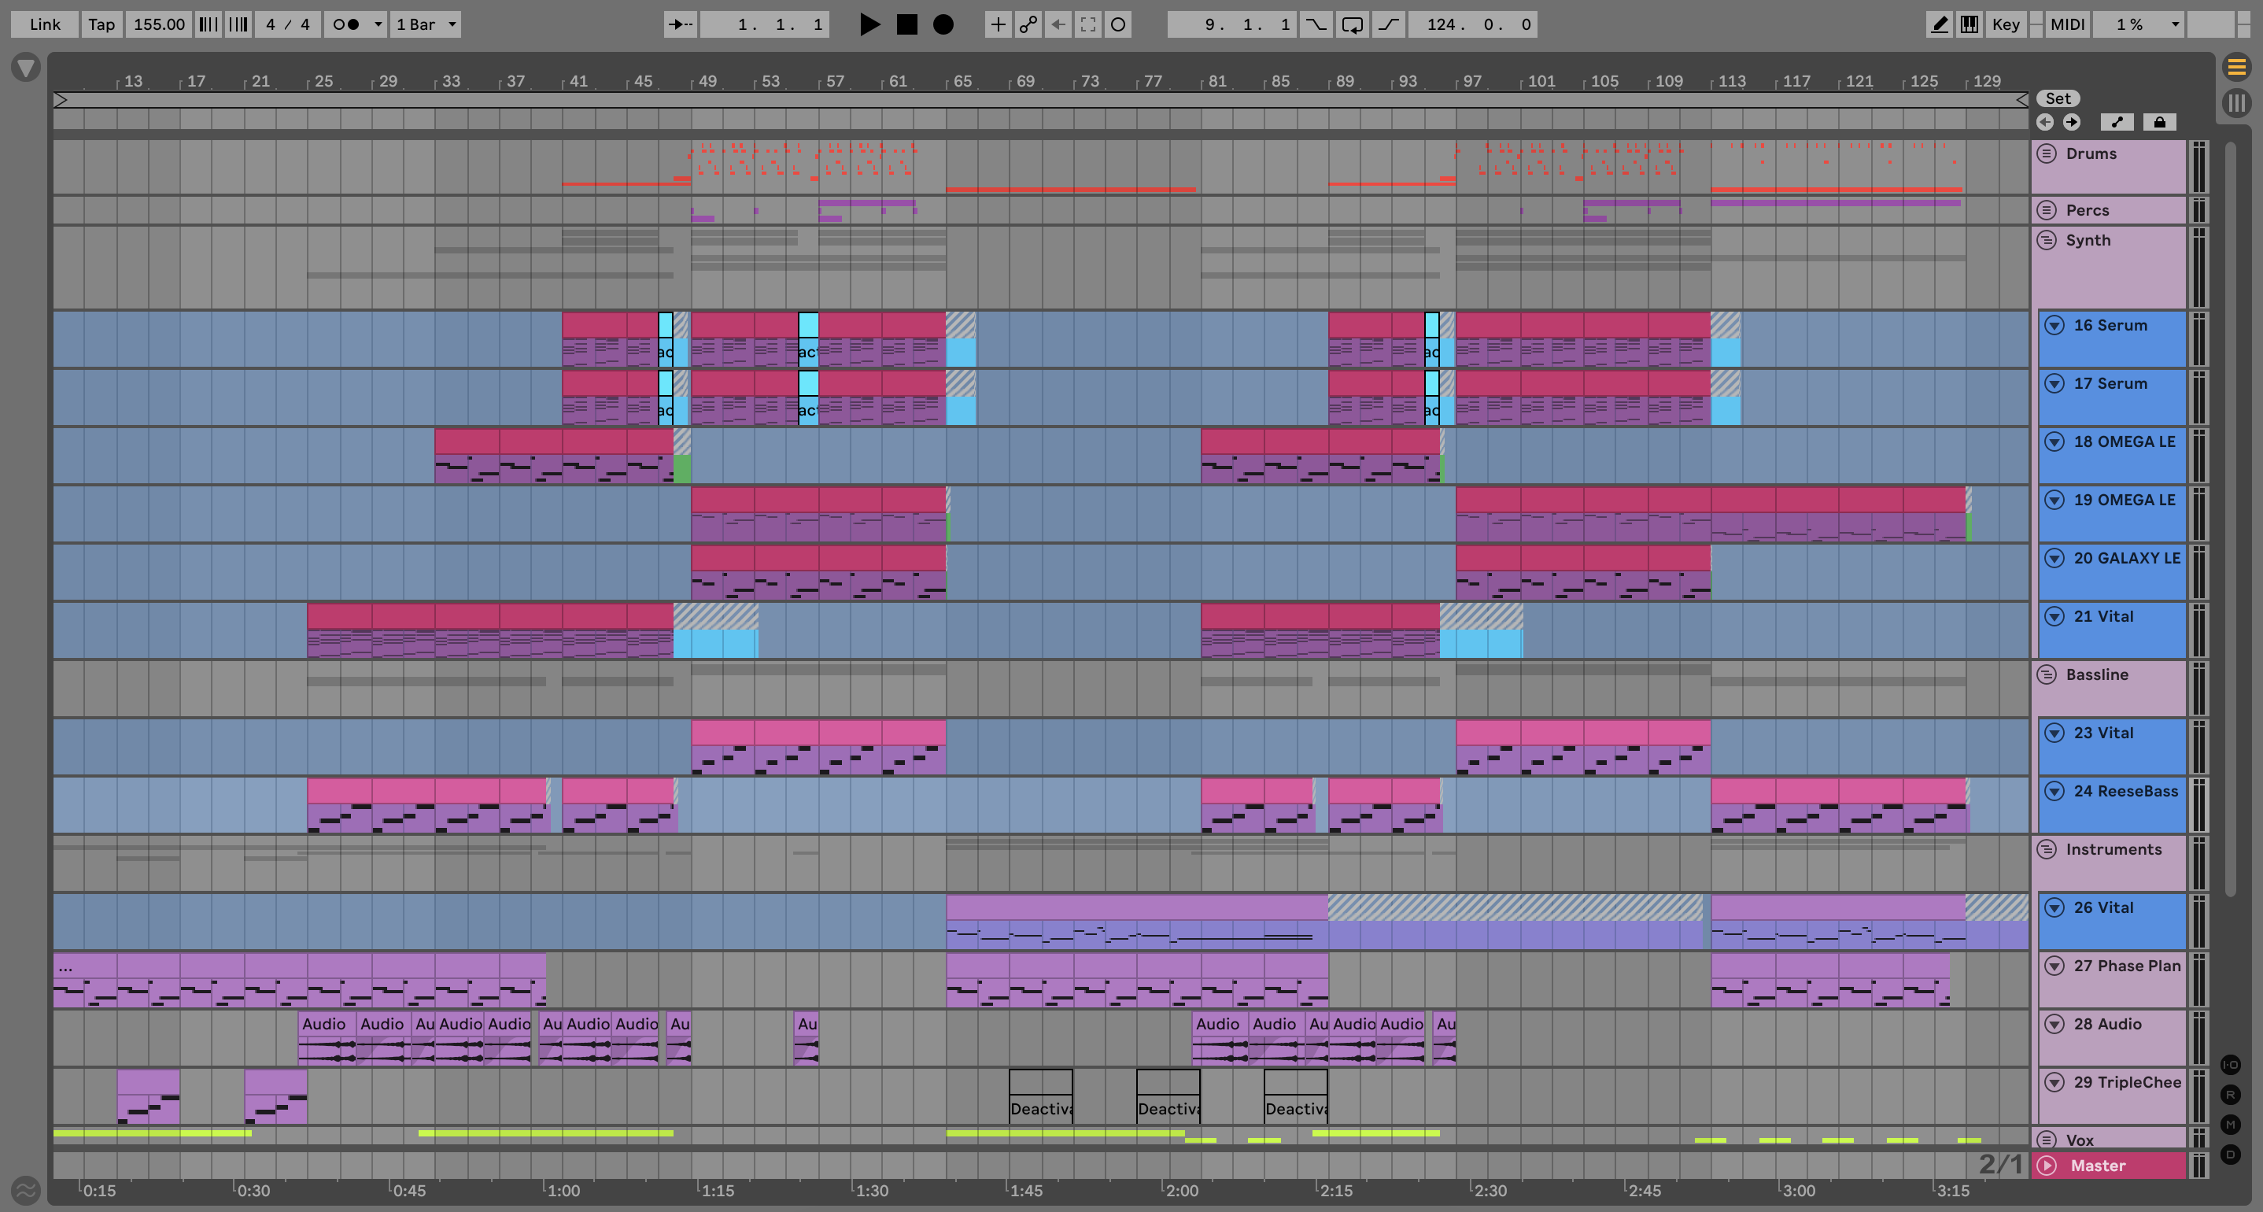The width and height of the screenshot is (2263, 1212).
Task: Enable the Automation Arm button
Action: (x=1027, y=24)
